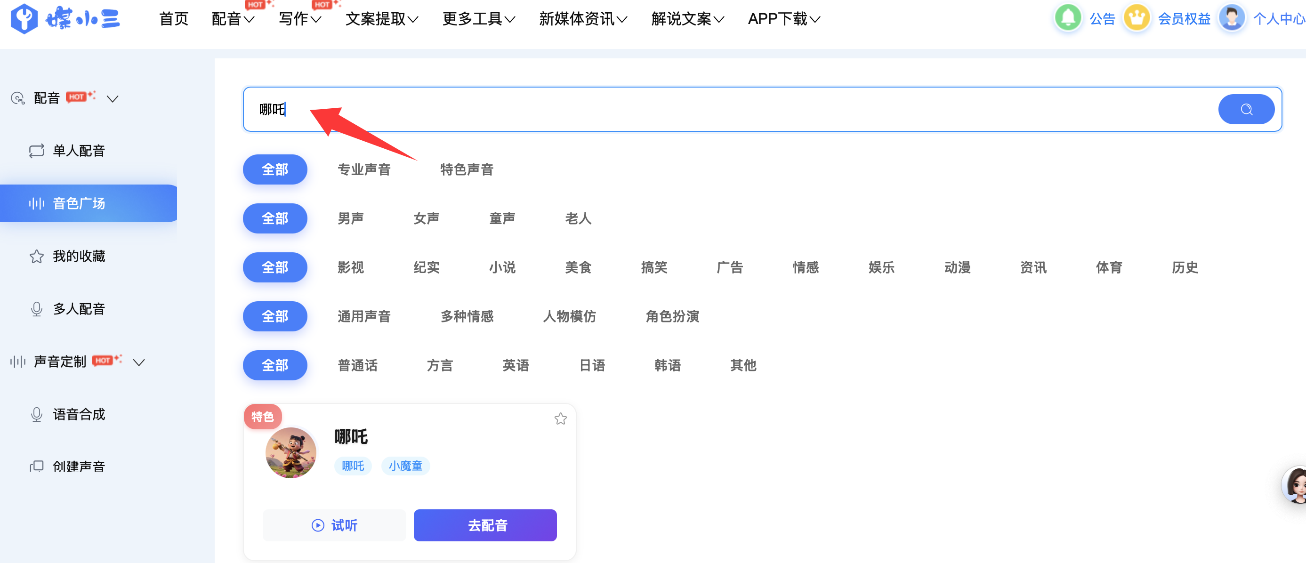Open the APP下载 dropdown menu
This screenshot has width=1306, height=563.
click(784, 19)
